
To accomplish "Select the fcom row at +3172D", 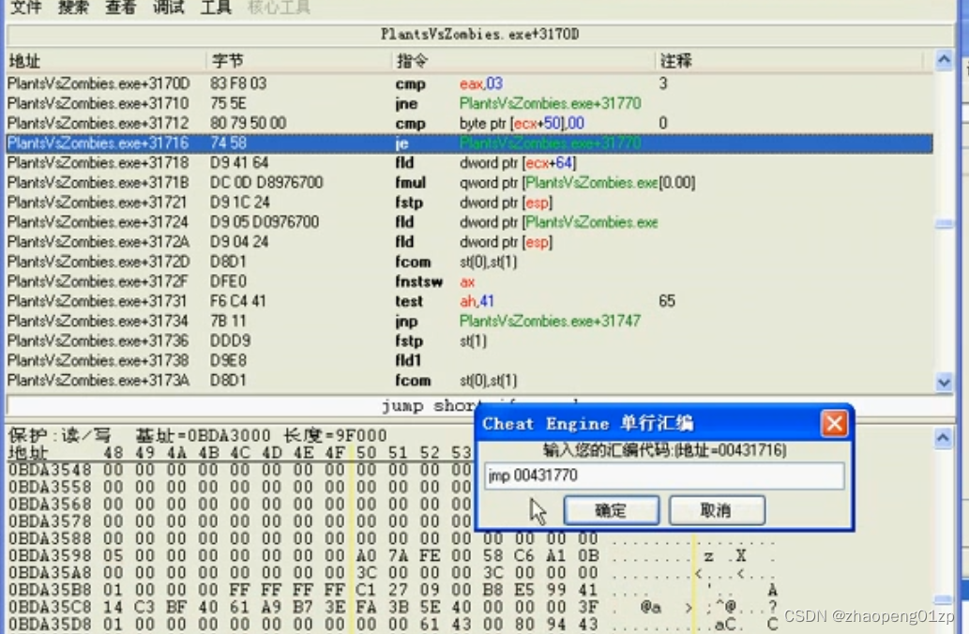I will click(x=469, y=262).
